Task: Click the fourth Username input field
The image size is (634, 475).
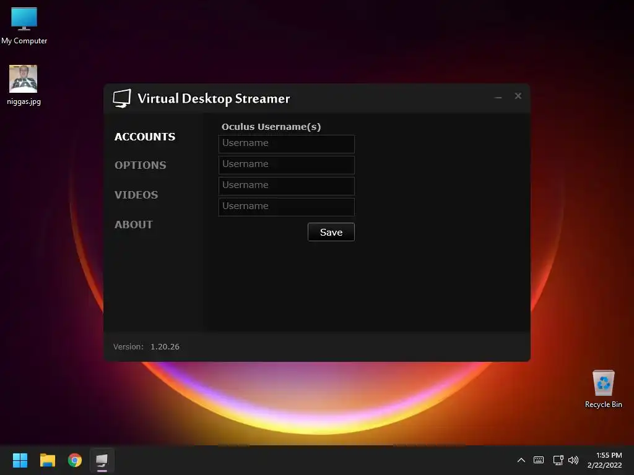Action: click(x=287, y=207)
